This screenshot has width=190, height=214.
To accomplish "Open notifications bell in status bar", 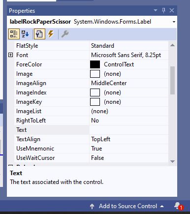I will (178, 206).
